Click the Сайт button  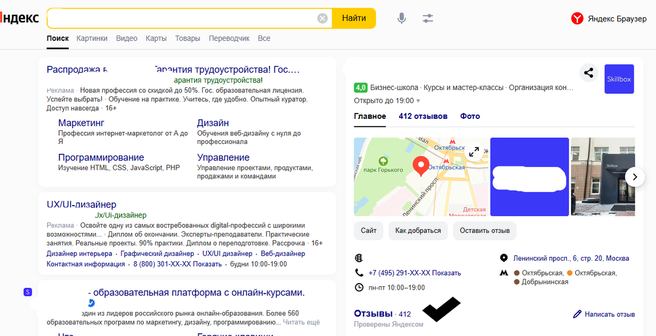click(368, 231)
